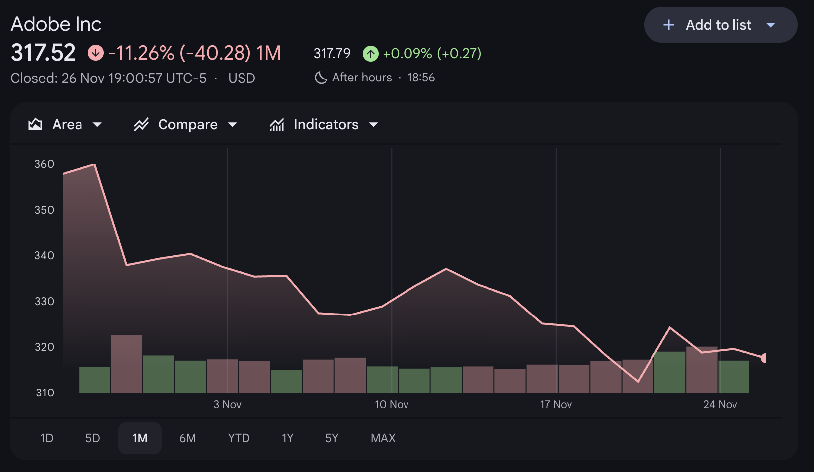Select the 5D time range tab

point(93,438)
